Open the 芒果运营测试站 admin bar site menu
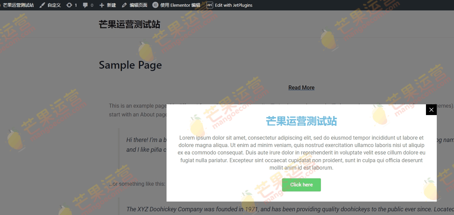The width and height of the screenshot is (454, 215). point(18,5)
